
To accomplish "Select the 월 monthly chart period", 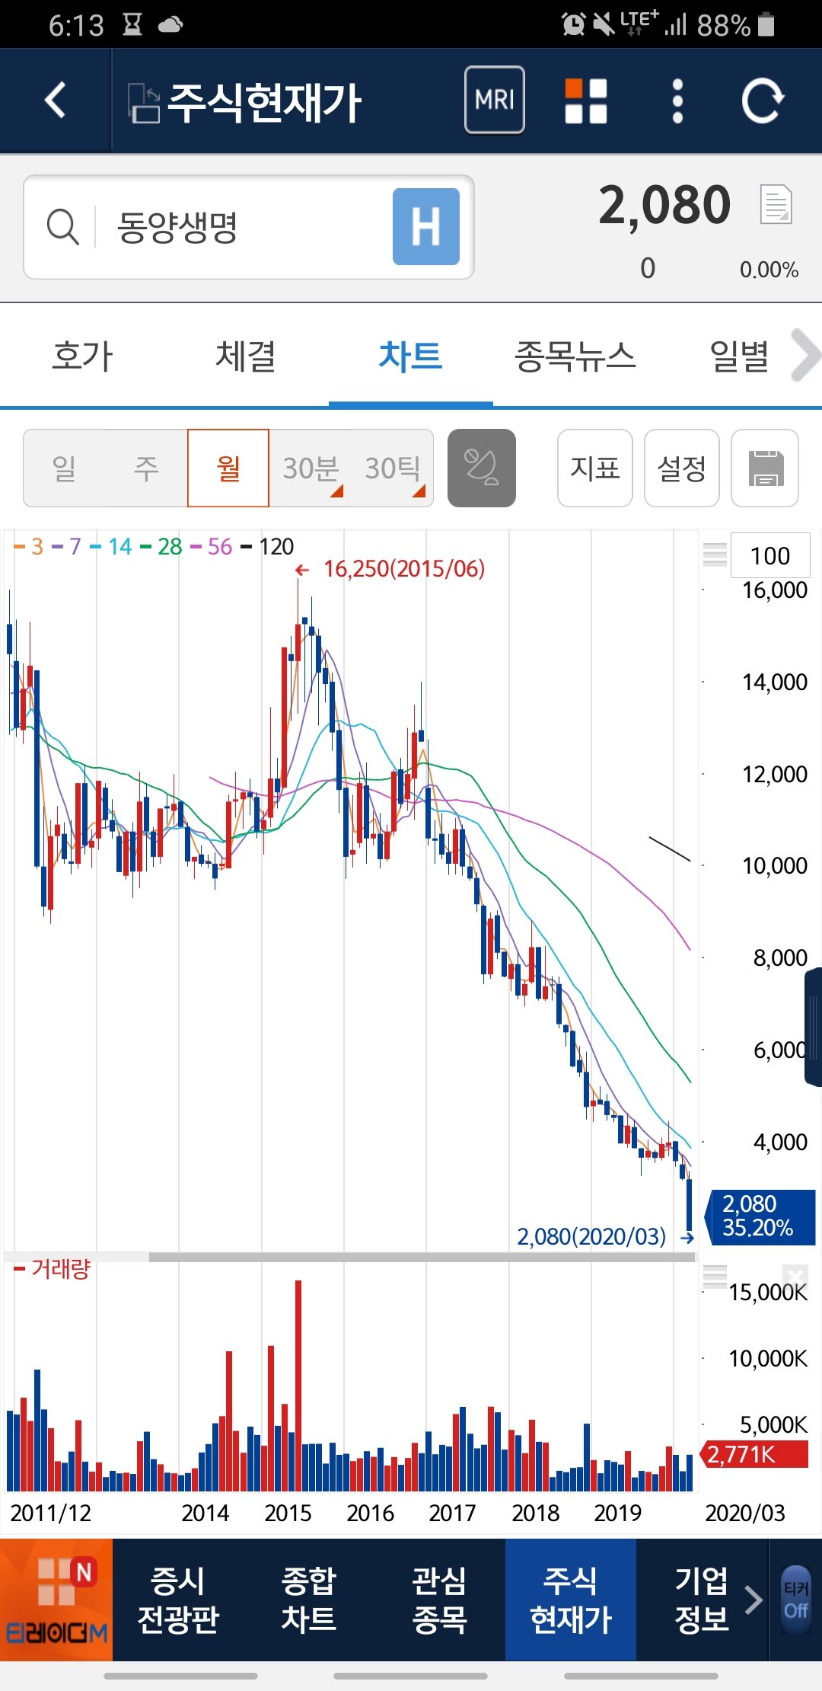I will click(228, 468).
